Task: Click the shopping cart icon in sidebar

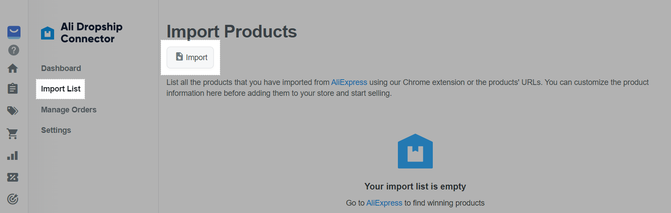Action: click(x=13, y=134)
